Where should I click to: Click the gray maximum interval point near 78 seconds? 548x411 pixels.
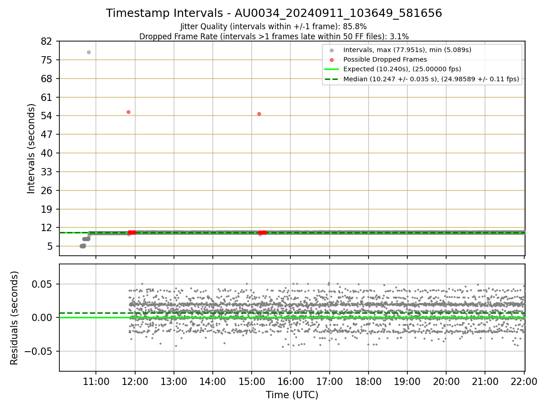pos(89,52)
